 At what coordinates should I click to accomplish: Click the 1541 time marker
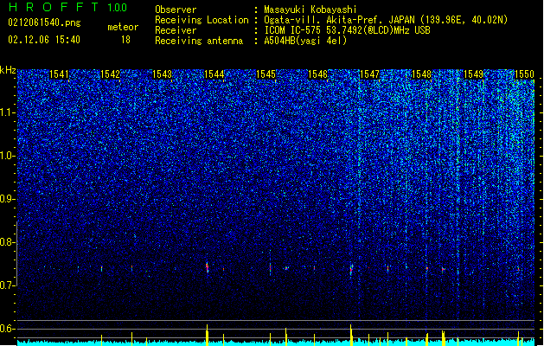[59, 74]
